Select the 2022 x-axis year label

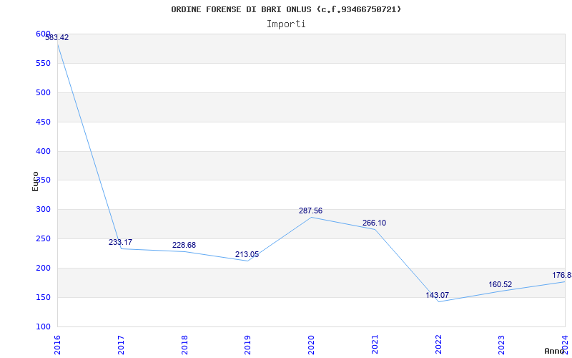pos(438,345)
